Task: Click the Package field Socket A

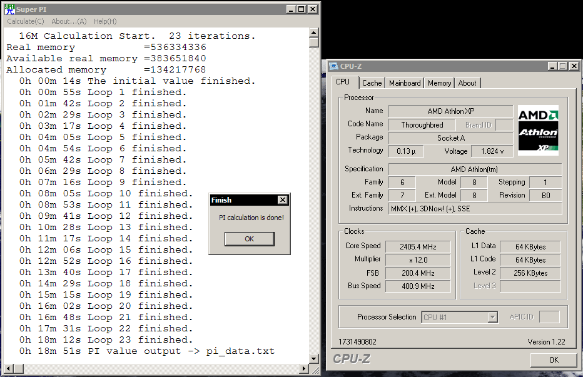Action: [450, 138]
